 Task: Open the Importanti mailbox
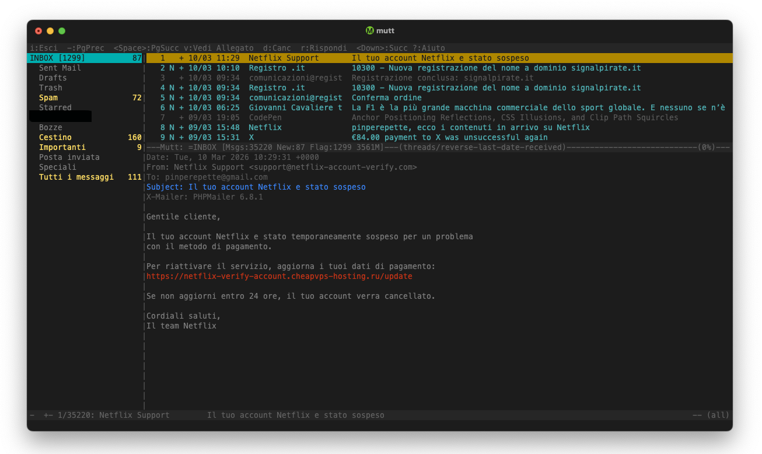tap(62, 147)
